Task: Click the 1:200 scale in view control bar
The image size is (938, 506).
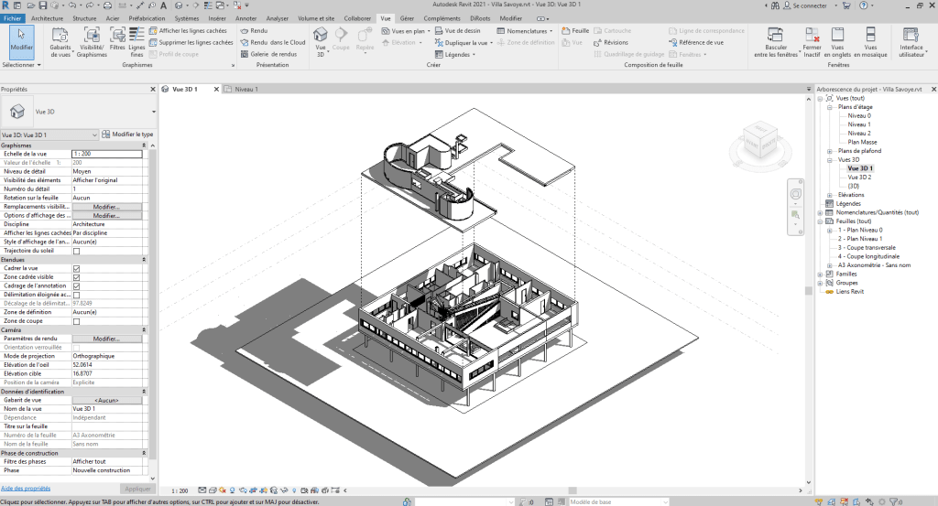Action: (180, 490)
